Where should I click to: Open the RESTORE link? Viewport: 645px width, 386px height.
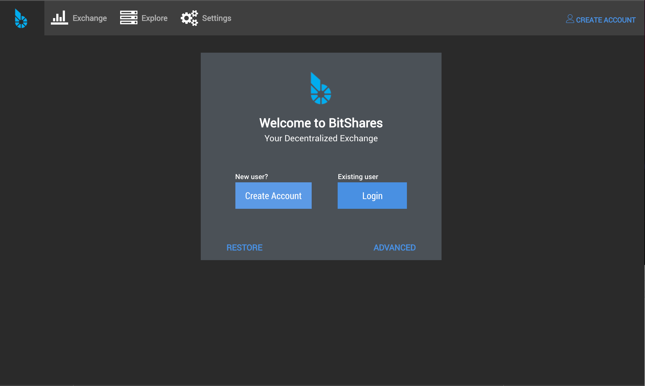(245, 247)
